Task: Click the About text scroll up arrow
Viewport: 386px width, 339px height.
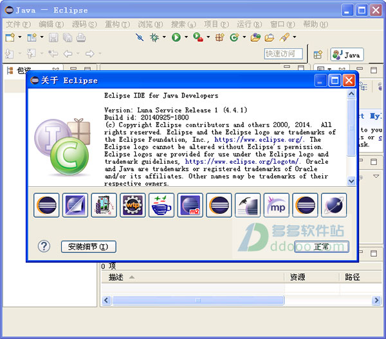Action: pos(351,94)
